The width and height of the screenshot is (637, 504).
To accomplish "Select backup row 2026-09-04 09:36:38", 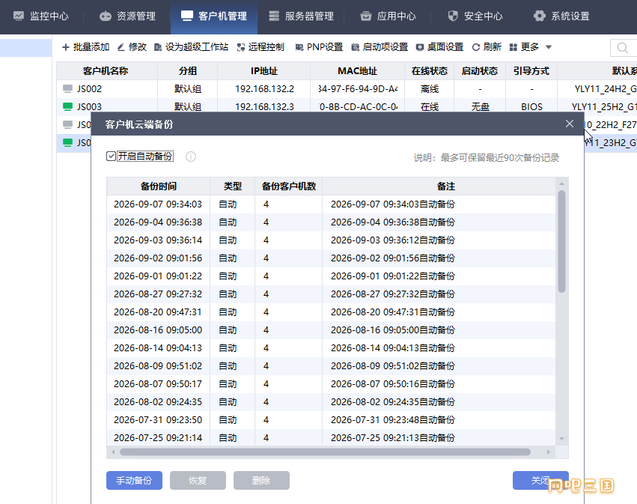I will pyautogui.click(x=331, y=222).
